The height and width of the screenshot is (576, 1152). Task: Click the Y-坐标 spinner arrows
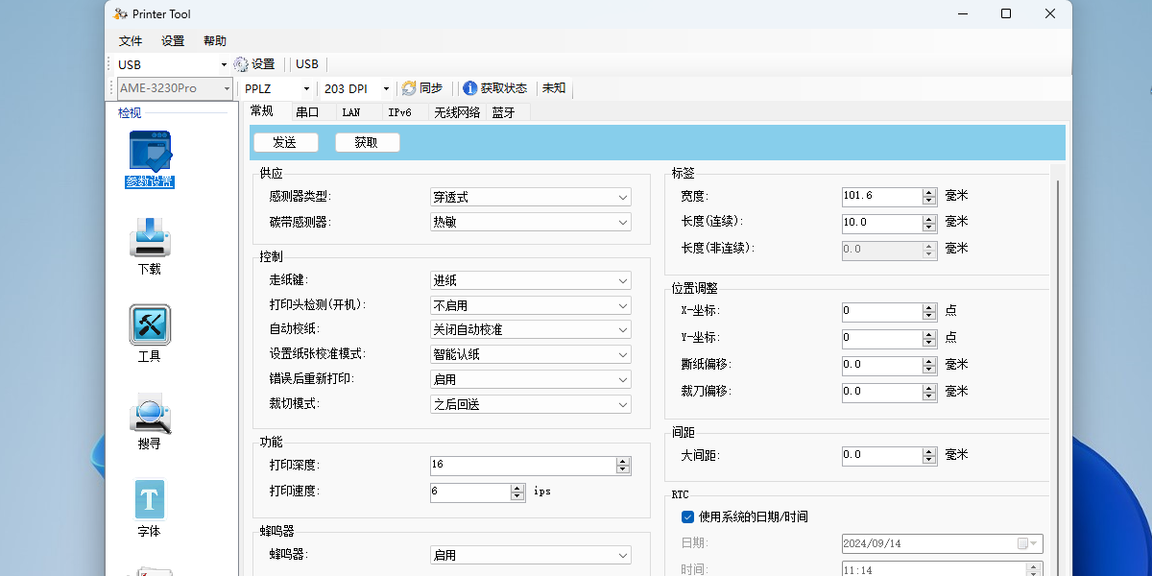click(929, 338)
